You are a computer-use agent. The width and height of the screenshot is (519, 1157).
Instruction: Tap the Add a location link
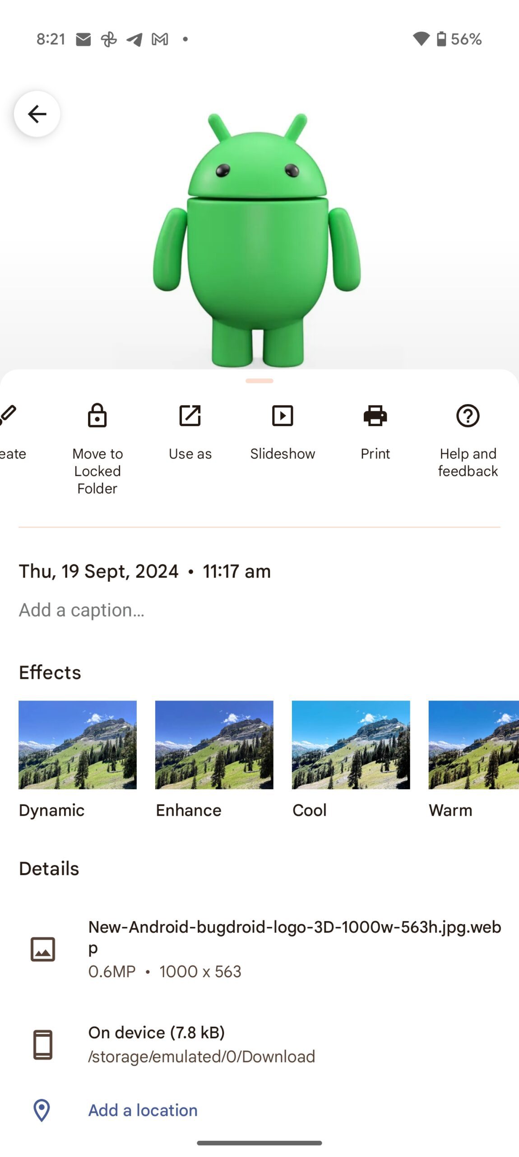coord(143,1110)
